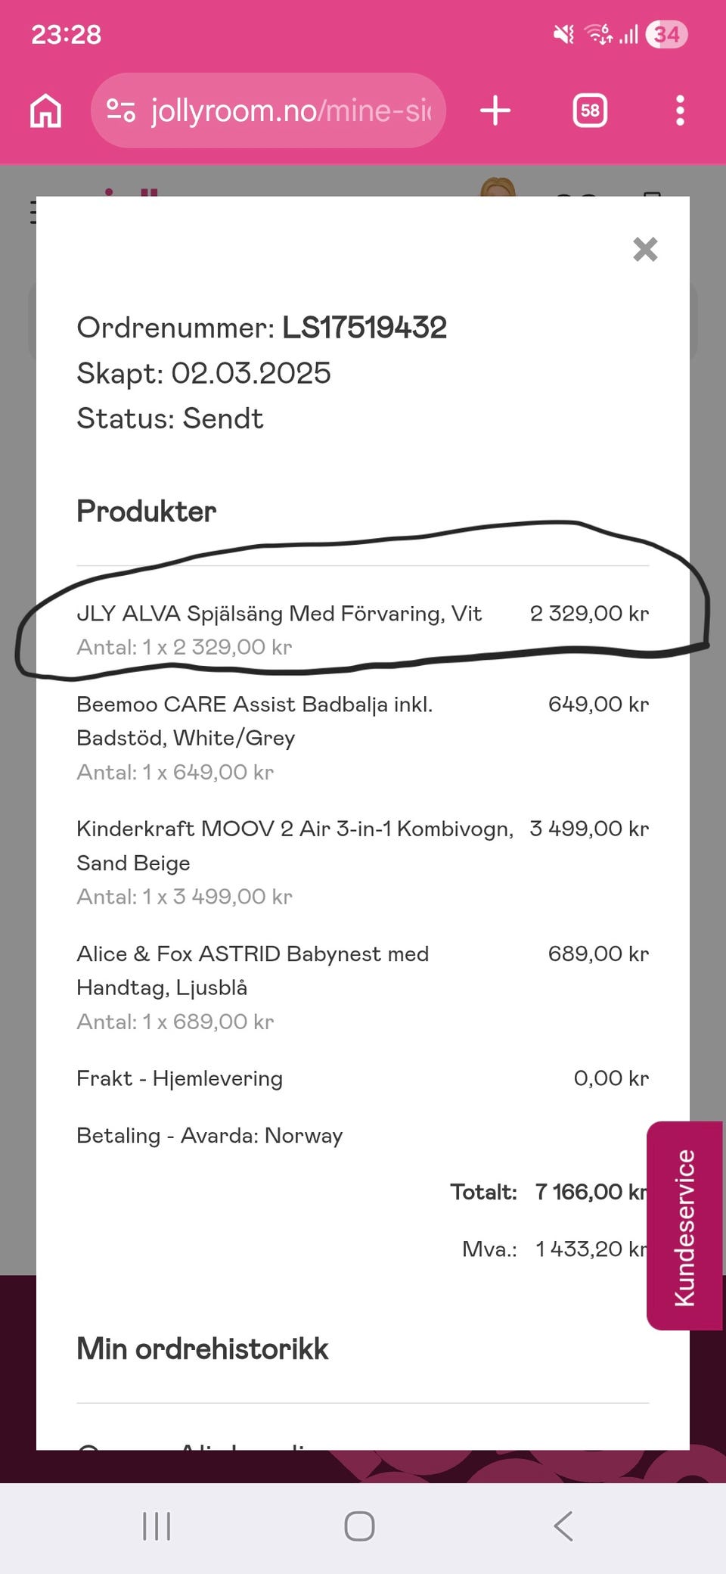Open the Kundeservice side tab
Screen dimensions: 726x1574
point(684,1226)
